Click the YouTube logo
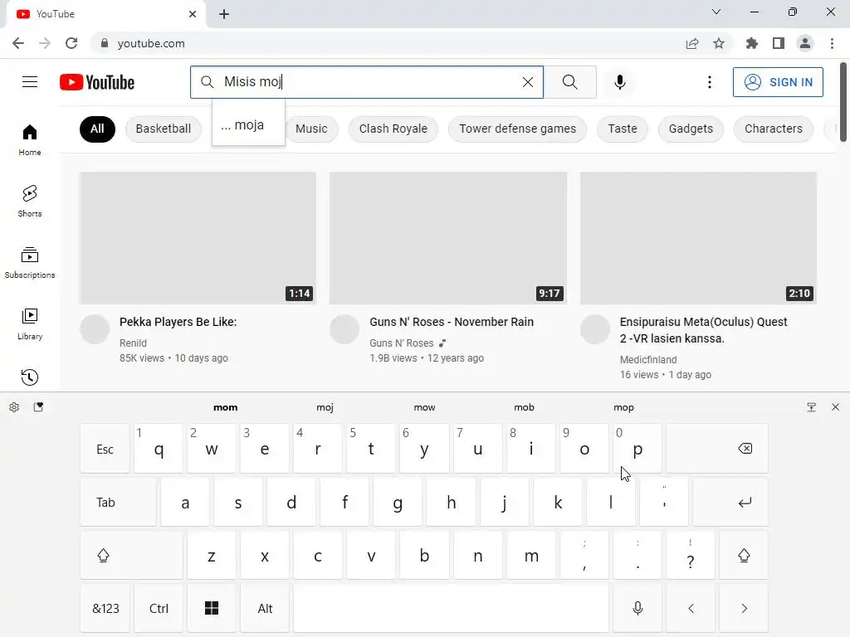The width and height of the screenshot is (850, 637). pos(97,82)
